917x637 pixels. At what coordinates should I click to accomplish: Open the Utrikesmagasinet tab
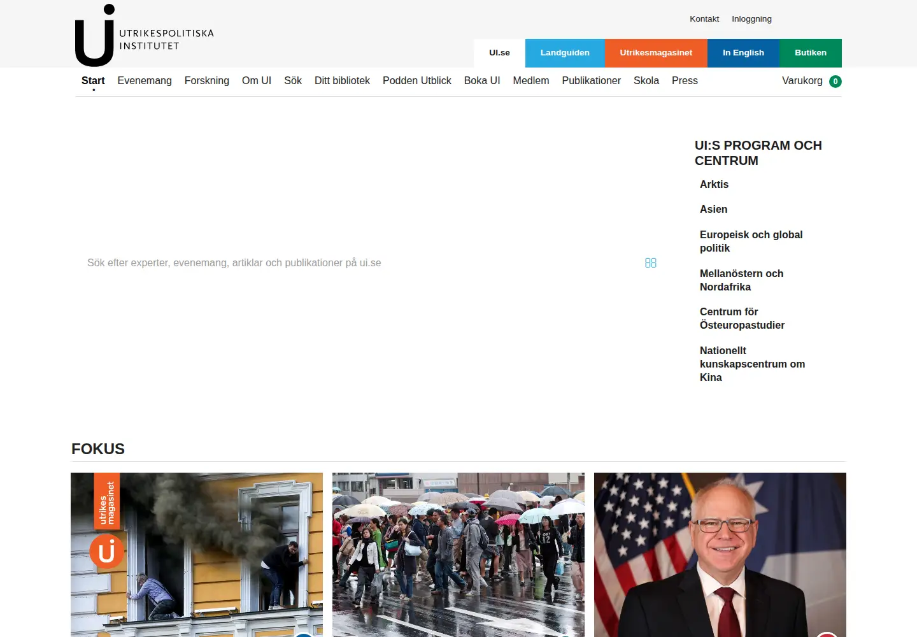tap(656, 53)
